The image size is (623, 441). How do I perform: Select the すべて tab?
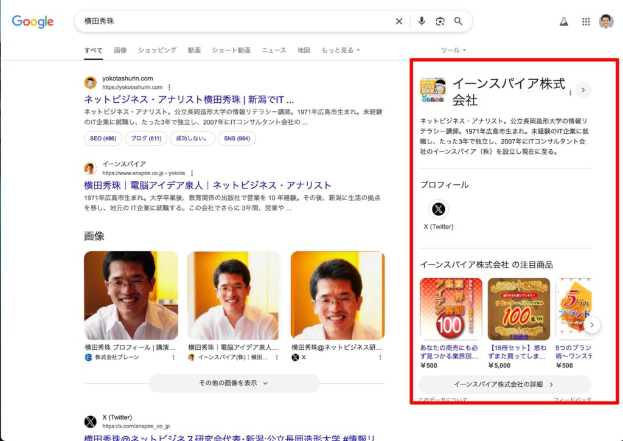(x=93, y=50)
